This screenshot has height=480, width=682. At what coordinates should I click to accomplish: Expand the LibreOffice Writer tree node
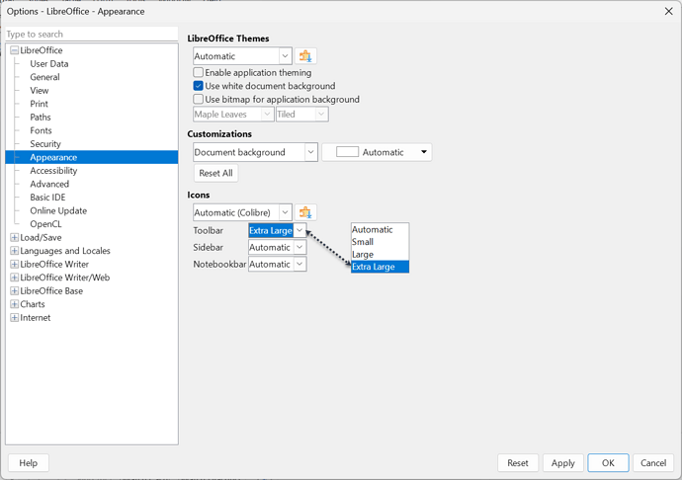click(x=14, y=264)
